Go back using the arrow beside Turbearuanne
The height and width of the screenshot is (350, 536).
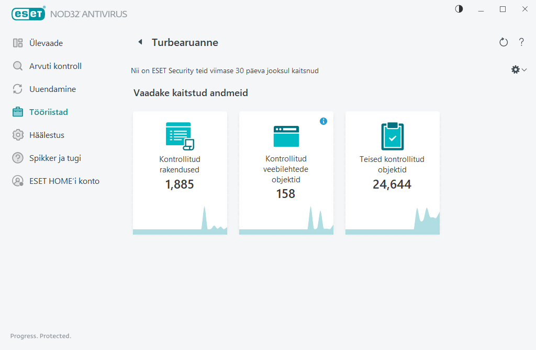coord(140,42)
